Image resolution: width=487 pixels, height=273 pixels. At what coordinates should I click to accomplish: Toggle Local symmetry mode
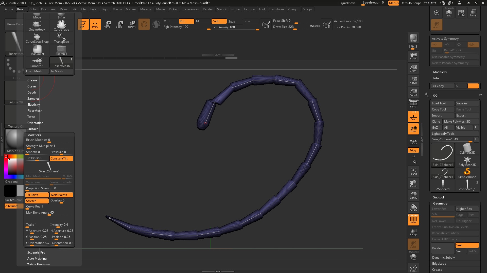(413, 129)
